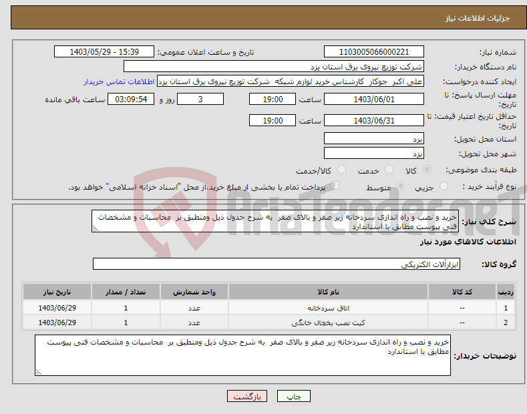
Task: Click the buyer organization name field
Action: click(274, 67)
